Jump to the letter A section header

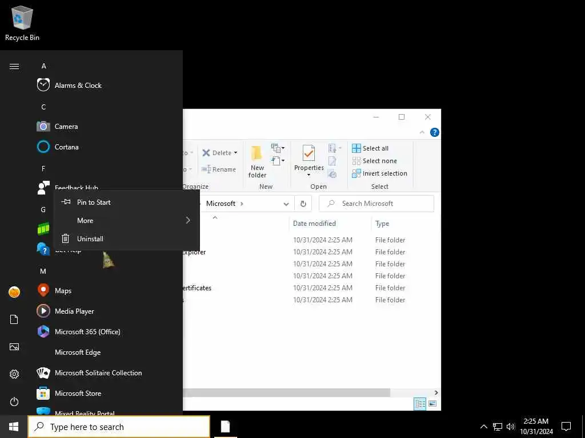pyautogui.click(x=43, y=66)
